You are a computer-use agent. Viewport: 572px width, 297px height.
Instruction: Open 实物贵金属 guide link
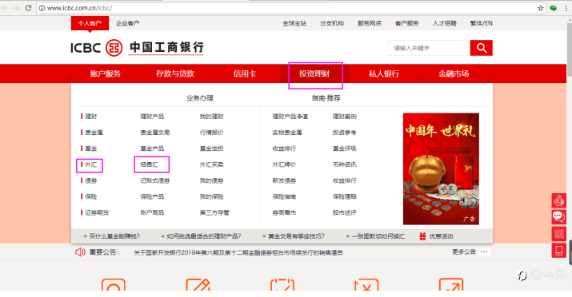click(x=287, y=133)
